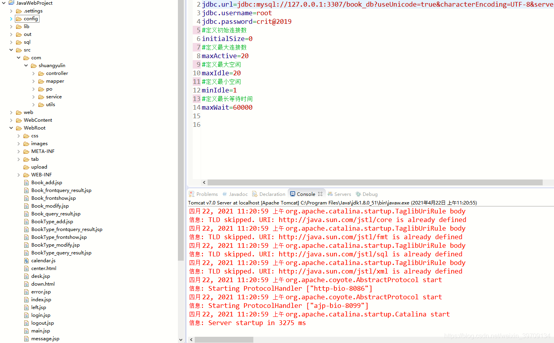Click the Javadoc view icon
The height and width of the screenshot is (343, 554).
point(225,194)
